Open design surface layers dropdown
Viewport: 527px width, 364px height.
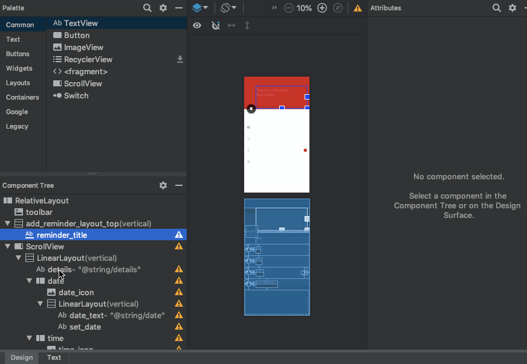[200, 8]
